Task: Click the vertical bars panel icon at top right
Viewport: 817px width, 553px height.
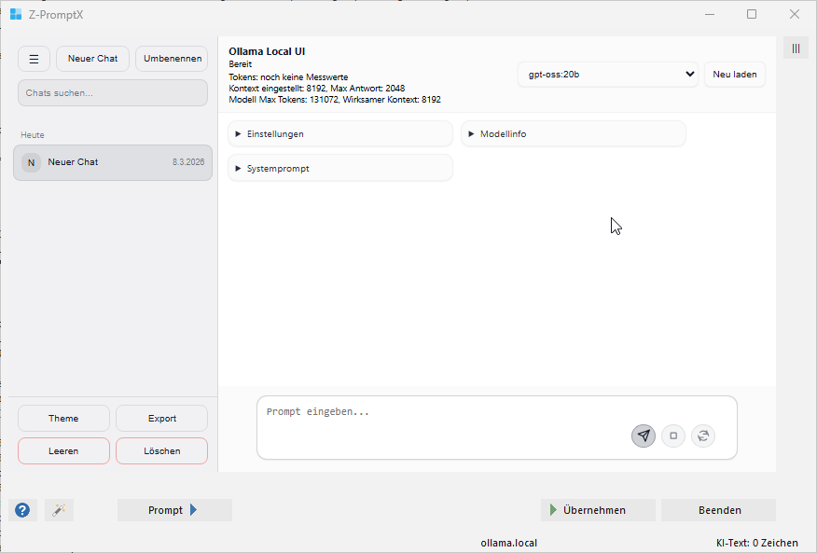Action: 796,48
